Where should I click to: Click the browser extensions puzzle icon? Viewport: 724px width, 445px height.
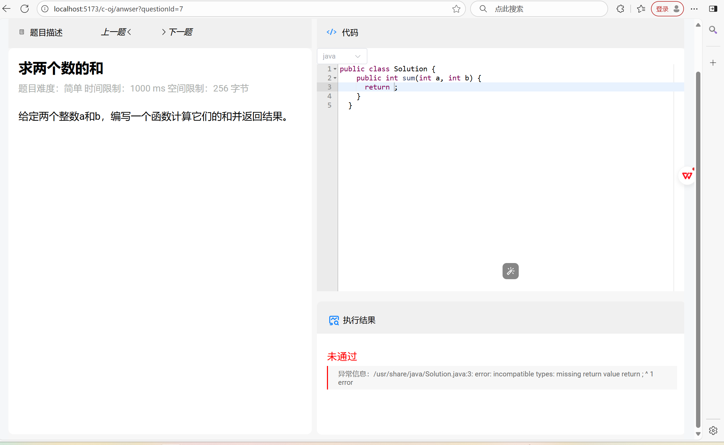620,9
